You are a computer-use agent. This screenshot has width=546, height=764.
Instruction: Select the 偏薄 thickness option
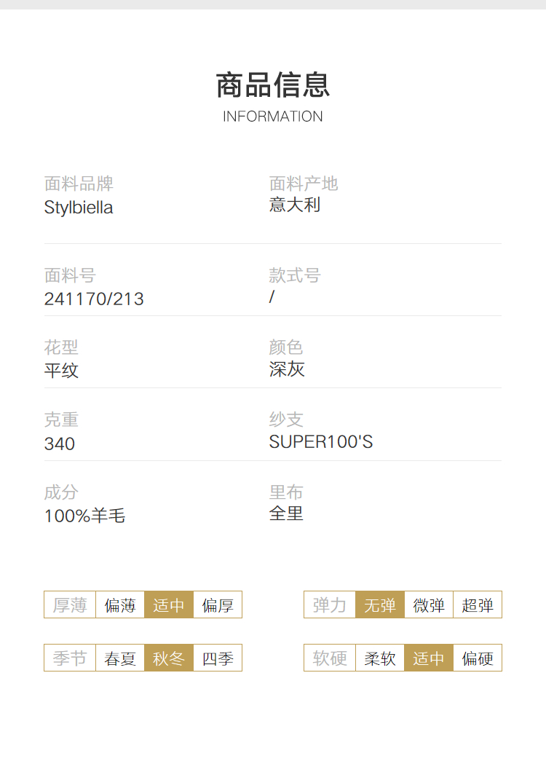120,604
